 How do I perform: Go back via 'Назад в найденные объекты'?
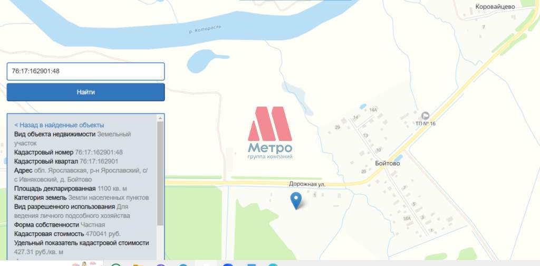click(x=59, y=125)
